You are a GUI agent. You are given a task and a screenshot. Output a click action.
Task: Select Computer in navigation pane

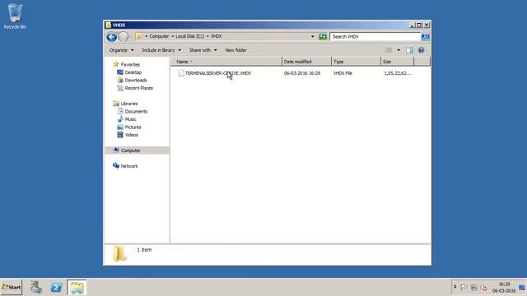[130, 150]
